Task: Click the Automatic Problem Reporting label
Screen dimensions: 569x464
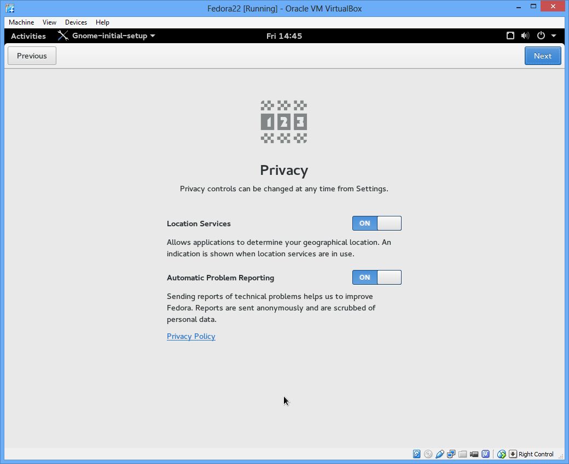Action: (x=220, y=278)
